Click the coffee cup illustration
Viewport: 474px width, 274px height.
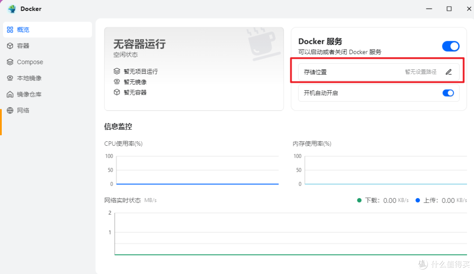click(x=263, y=44)
